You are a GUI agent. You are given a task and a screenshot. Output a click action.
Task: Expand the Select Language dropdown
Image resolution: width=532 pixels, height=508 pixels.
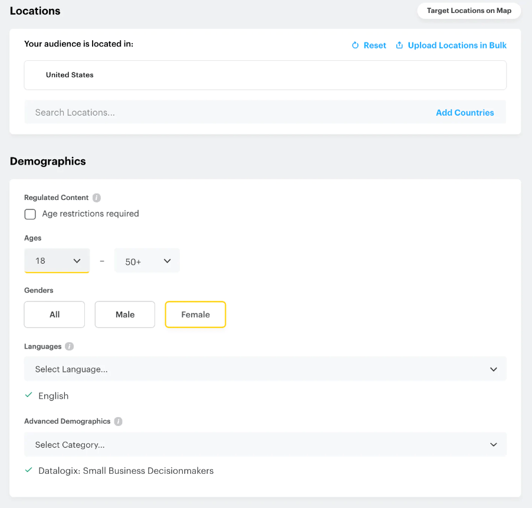(265, 369)
